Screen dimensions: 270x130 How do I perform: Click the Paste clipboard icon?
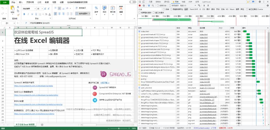tap(12, 8)
